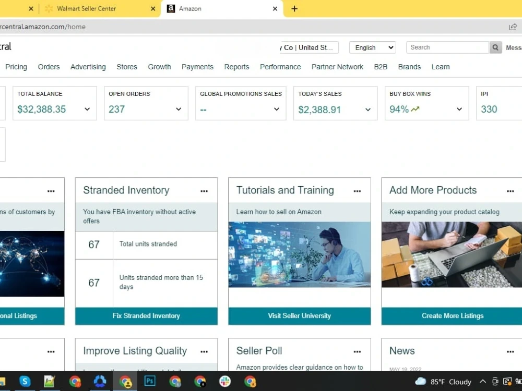
Task: Open the Growth menu
Action: click(x=159, y=67)
